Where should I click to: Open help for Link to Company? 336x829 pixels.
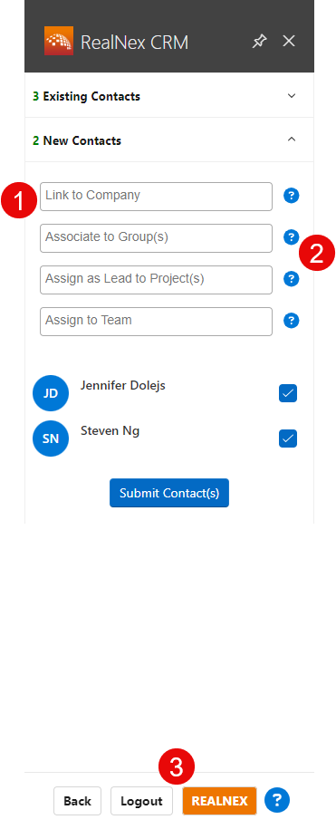(x=291, y=196)
